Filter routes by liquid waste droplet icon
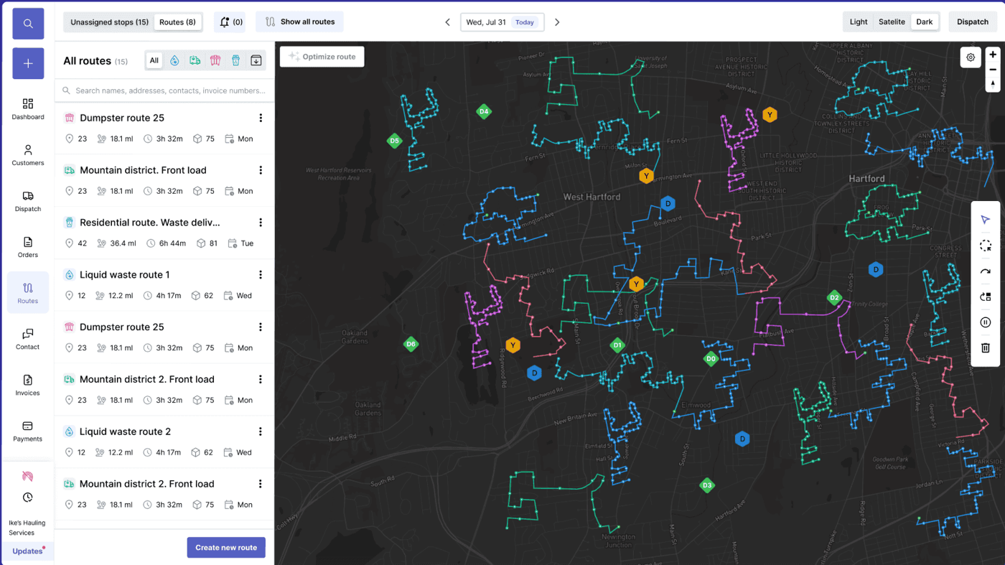Image resolution: width=1005 pixels, height=565 pixels. point(174,61)
